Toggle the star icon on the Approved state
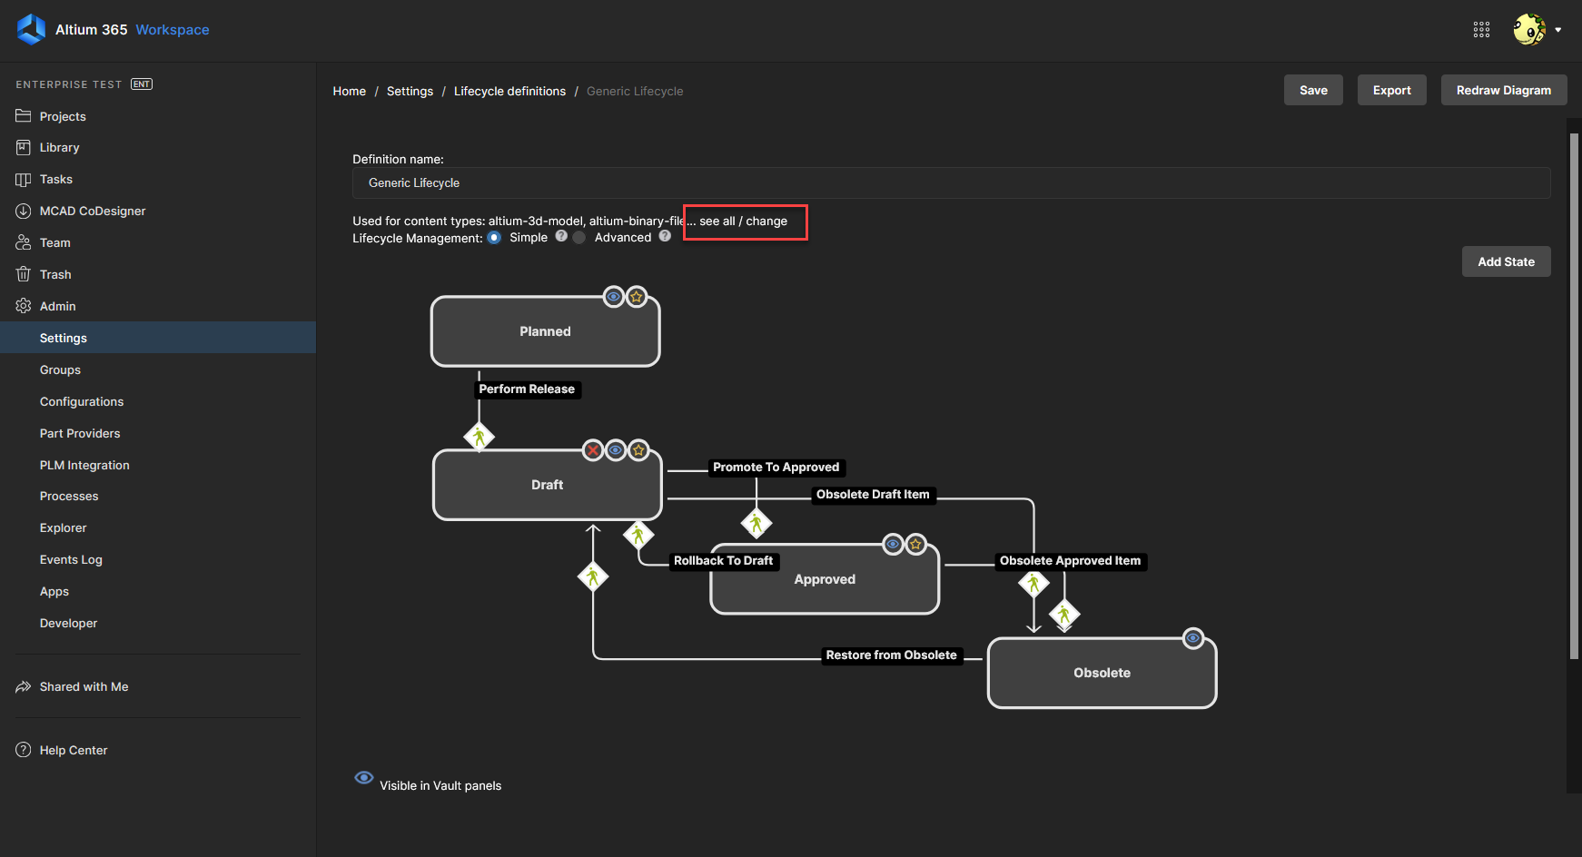1582x857 pixels. (x=916, y=545)
